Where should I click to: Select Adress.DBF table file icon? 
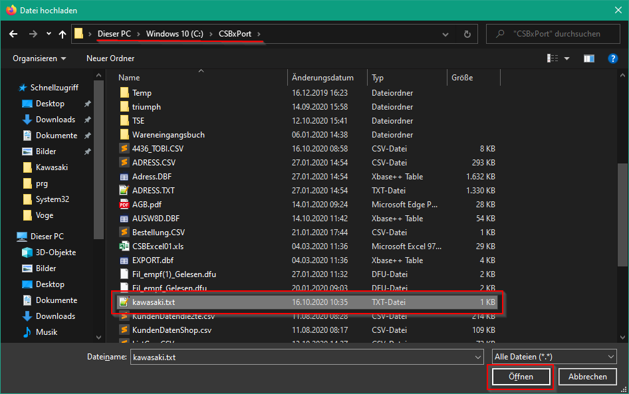[x=124, y=177]
